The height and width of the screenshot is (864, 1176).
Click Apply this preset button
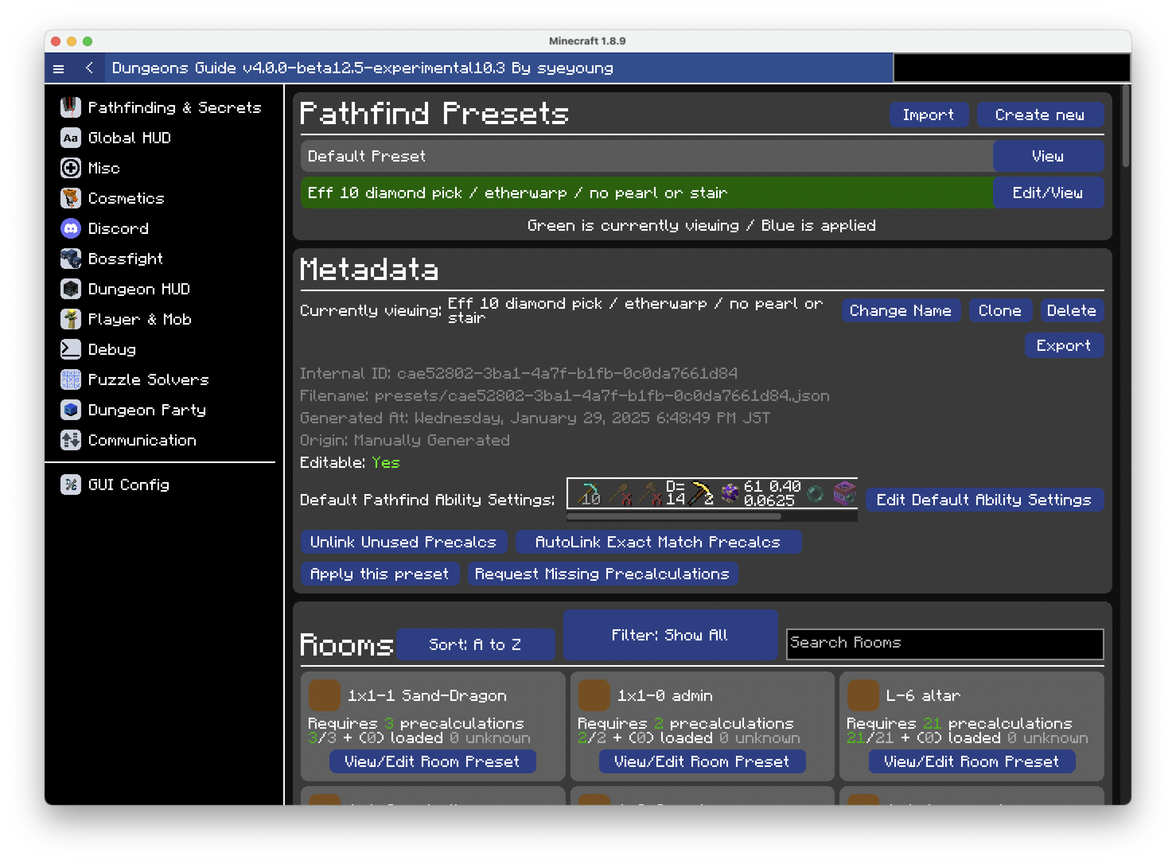point(380,574)
